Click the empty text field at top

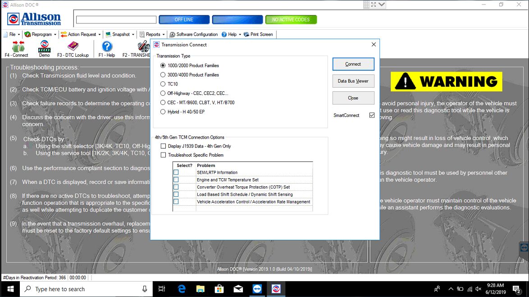[x=116, y=19]
